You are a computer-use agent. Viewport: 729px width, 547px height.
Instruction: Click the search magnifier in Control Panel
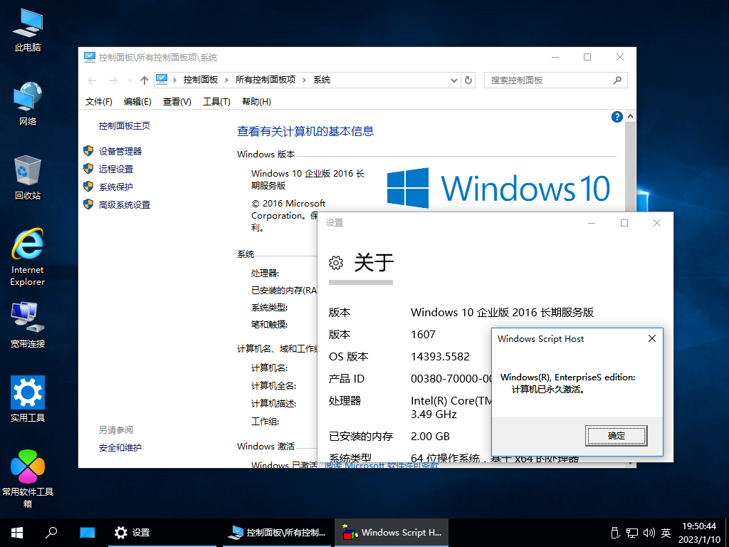coord(617,80)
